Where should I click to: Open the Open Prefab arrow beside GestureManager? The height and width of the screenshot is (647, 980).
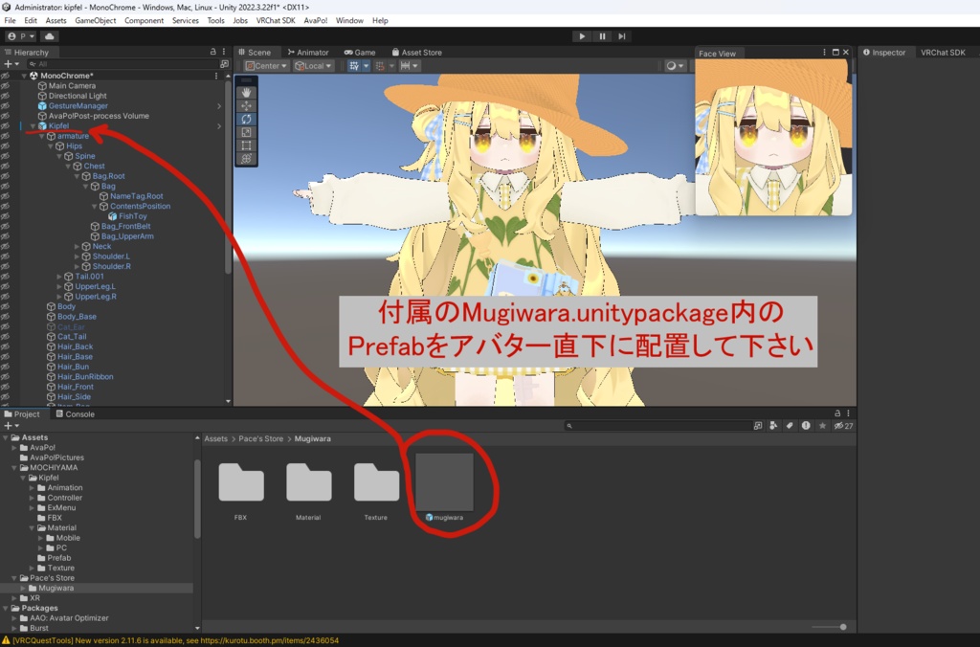click(x=219, y=106)
